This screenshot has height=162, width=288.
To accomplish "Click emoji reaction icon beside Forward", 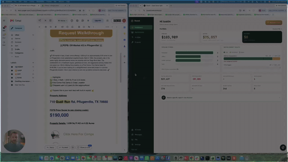I will pos(73,147).
